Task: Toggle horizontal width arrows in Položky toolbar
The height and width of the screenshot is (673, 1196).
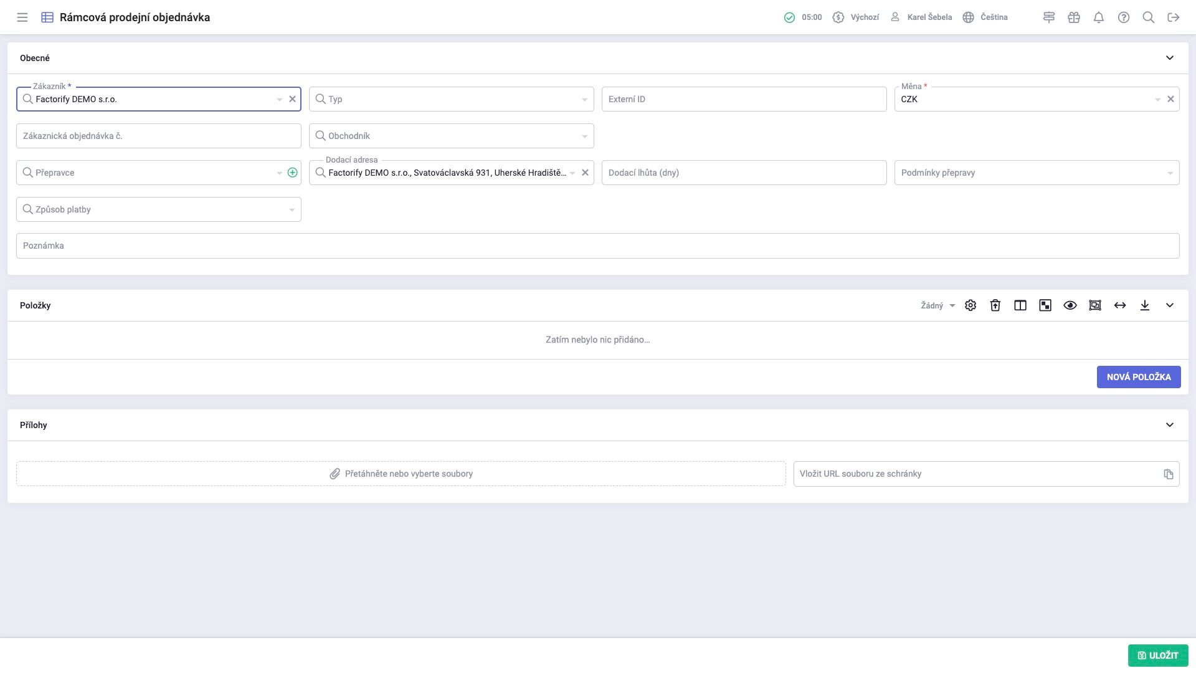Action: coord(1120,305)
